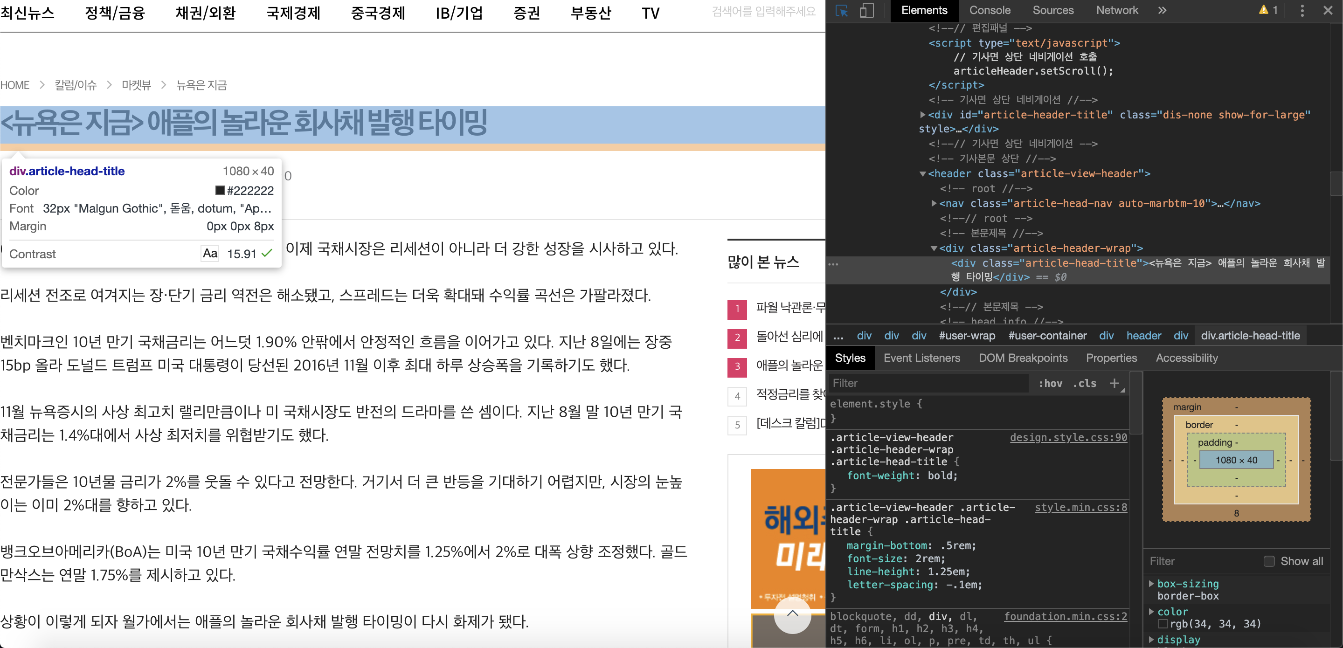
Task: Toggle the :hov element state button
Action: tap(1050, 383)
